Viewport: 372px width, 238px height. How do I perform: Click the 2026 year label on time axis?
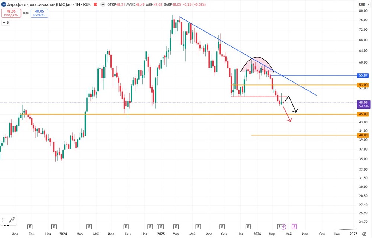pos(257,234)
